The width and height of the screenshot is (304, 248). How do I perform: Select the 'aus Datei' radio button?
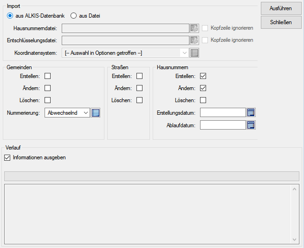[73, 16]
